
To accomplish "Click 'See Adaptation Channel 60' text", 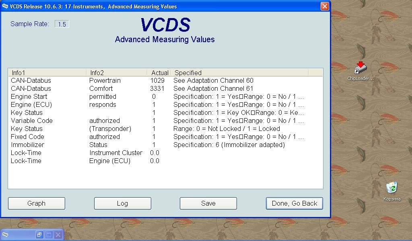I will click(x=213, y=80).
